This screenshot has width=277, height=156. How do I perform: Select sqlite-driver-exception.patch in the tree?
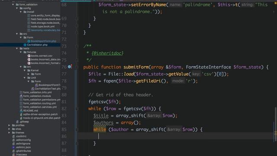click(x=40, y=114)
